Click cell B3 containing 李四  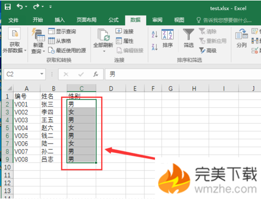click(53, 112)
